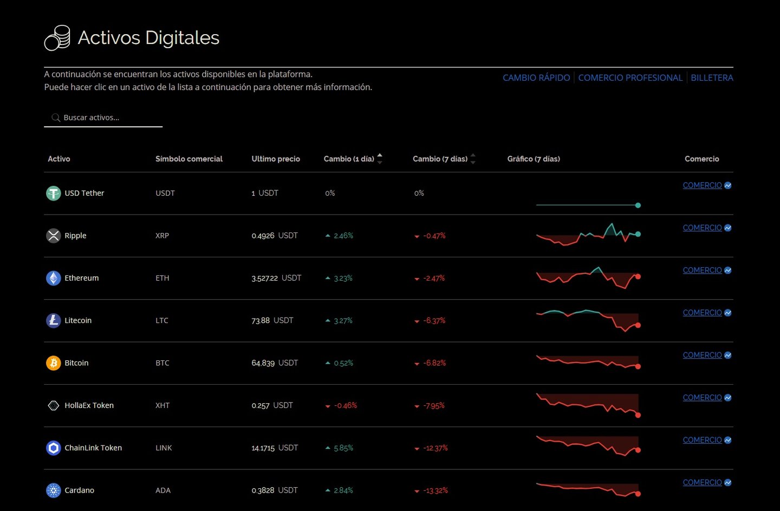
Task: Click the chart badge icon in Ripple row
Action: coord(727,228)
